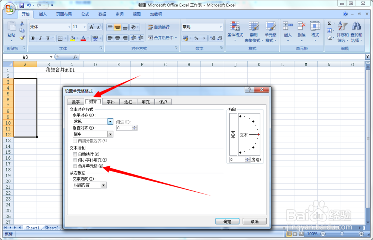373x240 pixels.
Task: Undo the last action
Action: tap(29, 5)
